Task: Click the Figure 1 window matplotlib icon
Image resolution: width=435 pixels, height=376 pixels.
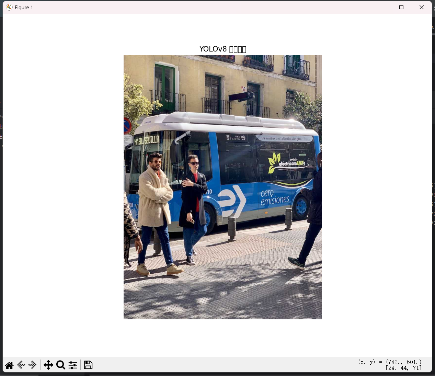Action: 9,7
